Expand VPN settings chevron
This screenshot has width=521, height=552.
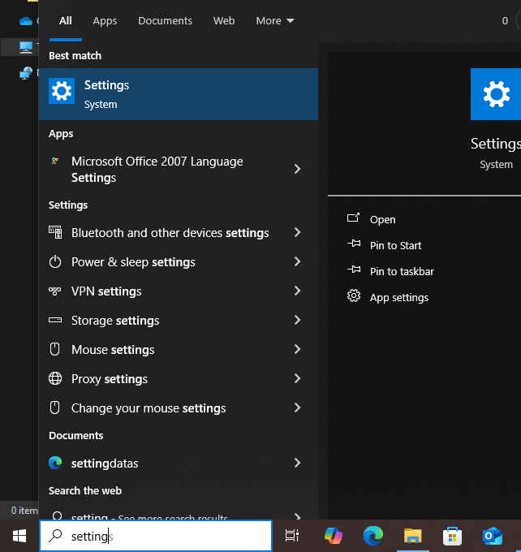[x=298, y=291]
